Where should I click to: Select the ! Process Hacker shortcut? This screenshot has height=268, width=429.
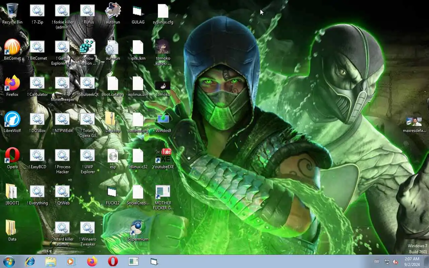point(62,161)
